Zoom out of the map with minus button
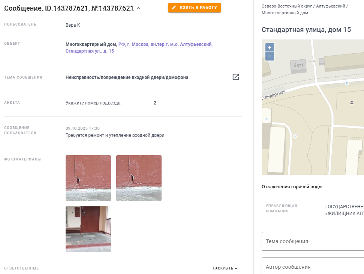 [x=270, y=56]
